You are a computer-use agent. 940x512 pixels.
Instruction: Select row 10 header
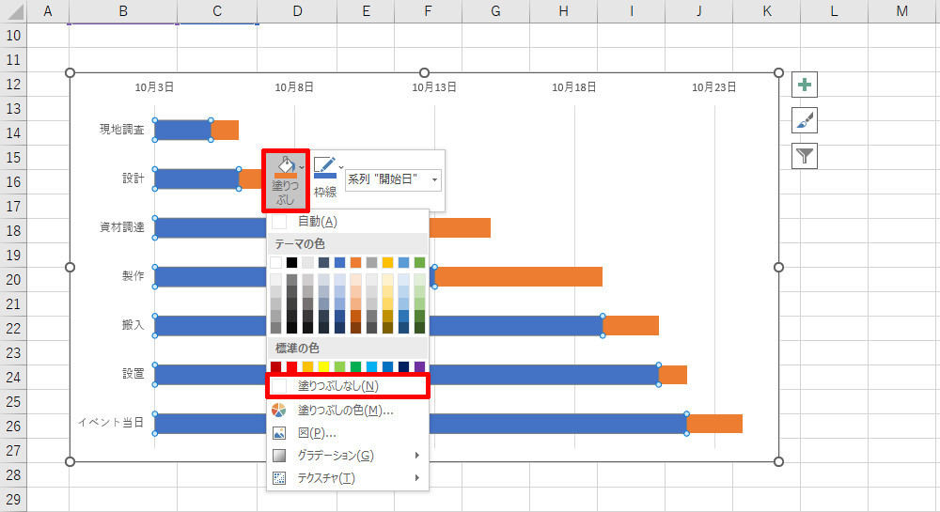click(x=13, y=36)
